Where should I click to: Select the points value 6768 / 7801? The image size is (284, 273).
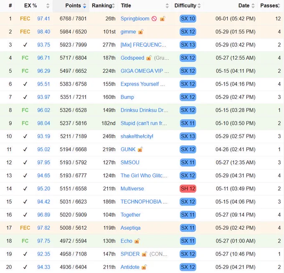(73, 19)
